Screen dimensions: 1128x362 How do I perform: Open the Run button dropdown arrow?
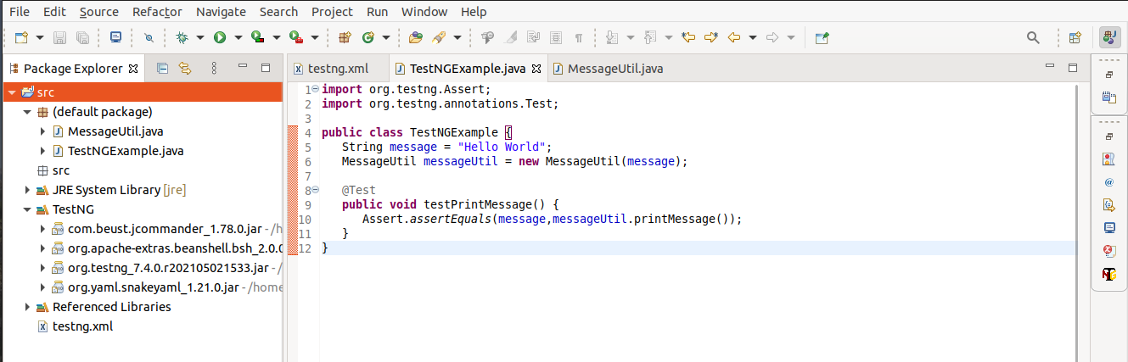239,37
